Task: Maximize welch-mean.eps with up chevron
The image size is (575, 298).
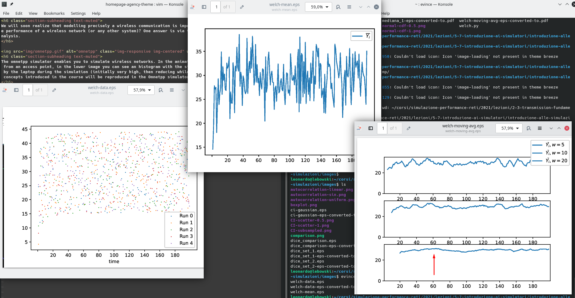Action: point(368,7)
